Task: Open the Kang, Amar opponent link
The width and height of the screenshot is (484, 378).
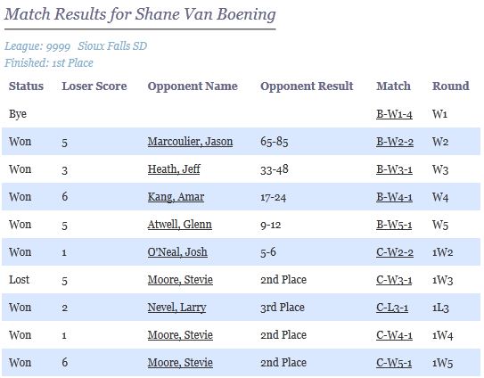Action: (176, 197)
